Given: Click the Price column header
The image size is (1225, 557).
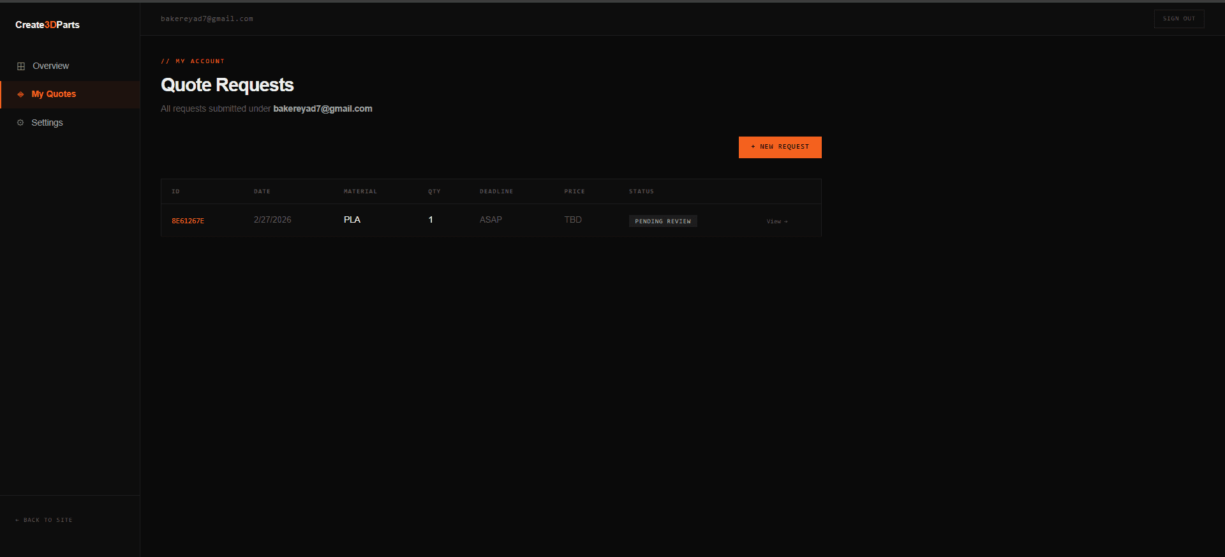Looking at the screenshot, I should coord(574,191).
